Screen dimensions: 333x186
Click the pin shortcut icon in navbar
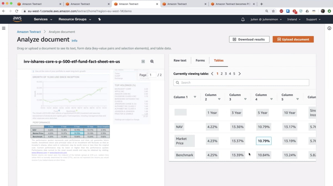100,19
